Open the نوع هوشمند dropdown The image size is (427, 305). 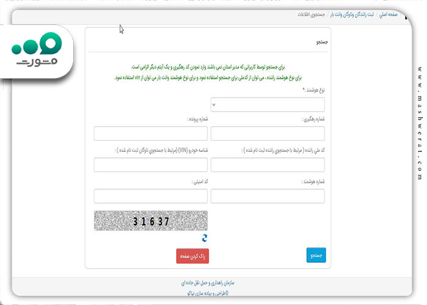tap(268, 104)
